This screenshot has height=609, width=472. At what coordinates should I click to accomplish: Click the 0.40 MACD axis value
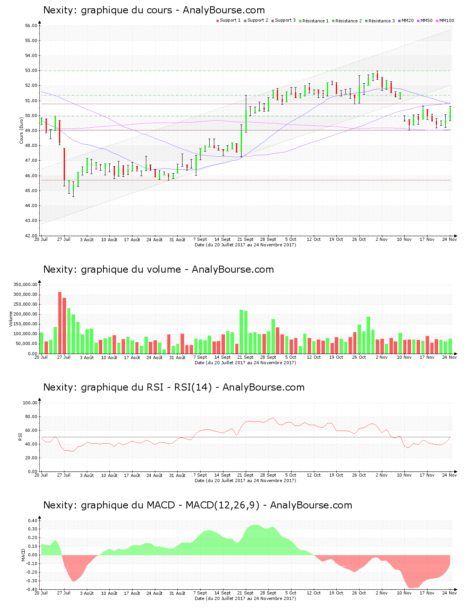(x=32, y=521)
